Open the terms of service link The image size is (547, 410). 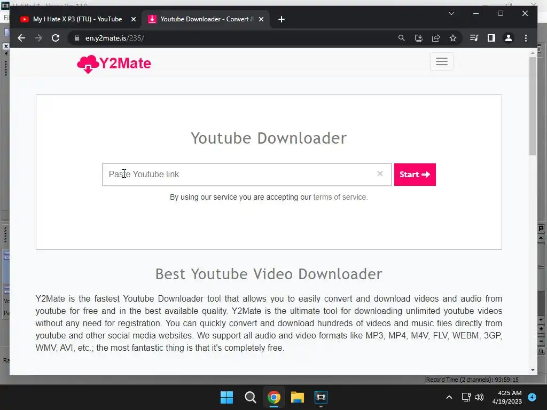tap(340, 197)
